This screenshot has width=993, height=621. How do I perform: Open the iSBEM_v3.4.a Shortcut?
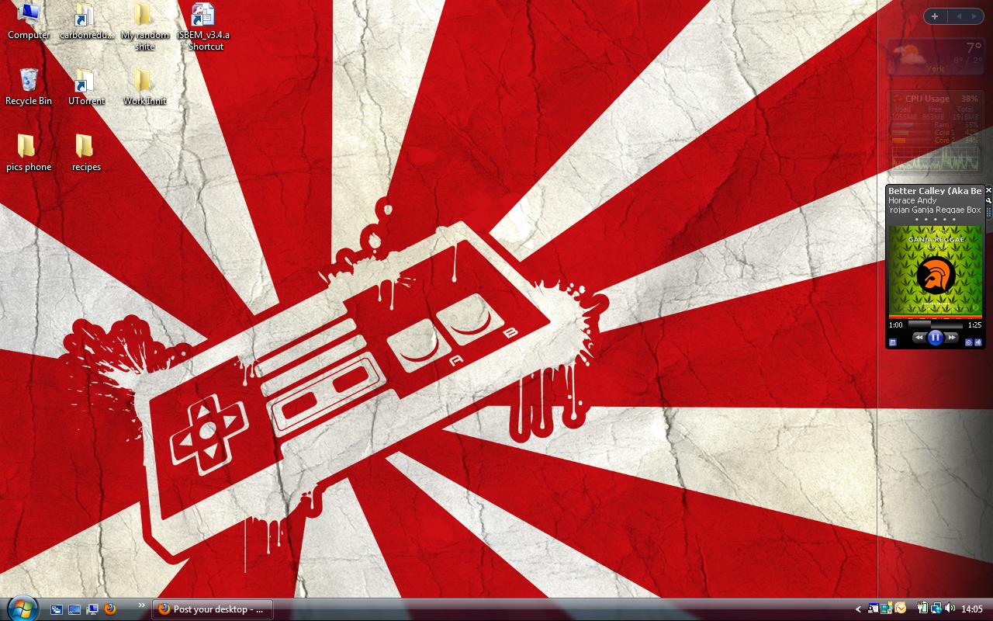tap(201, 17)
